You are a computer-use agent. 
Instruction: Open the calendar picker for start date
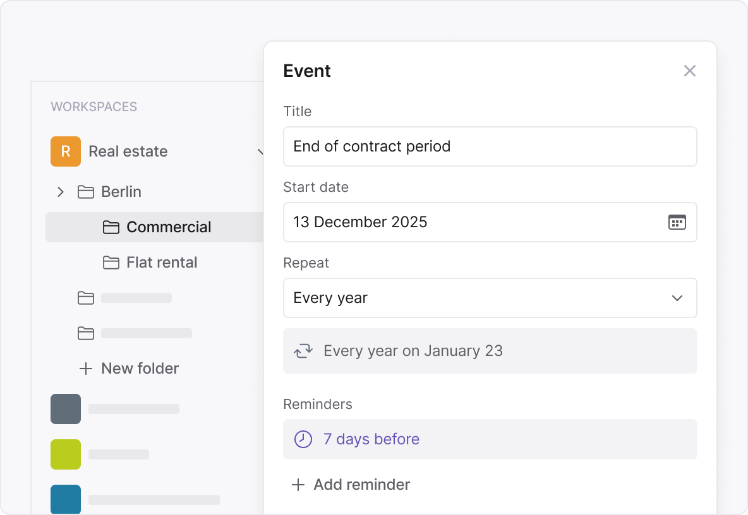click(x=678, y=222)
